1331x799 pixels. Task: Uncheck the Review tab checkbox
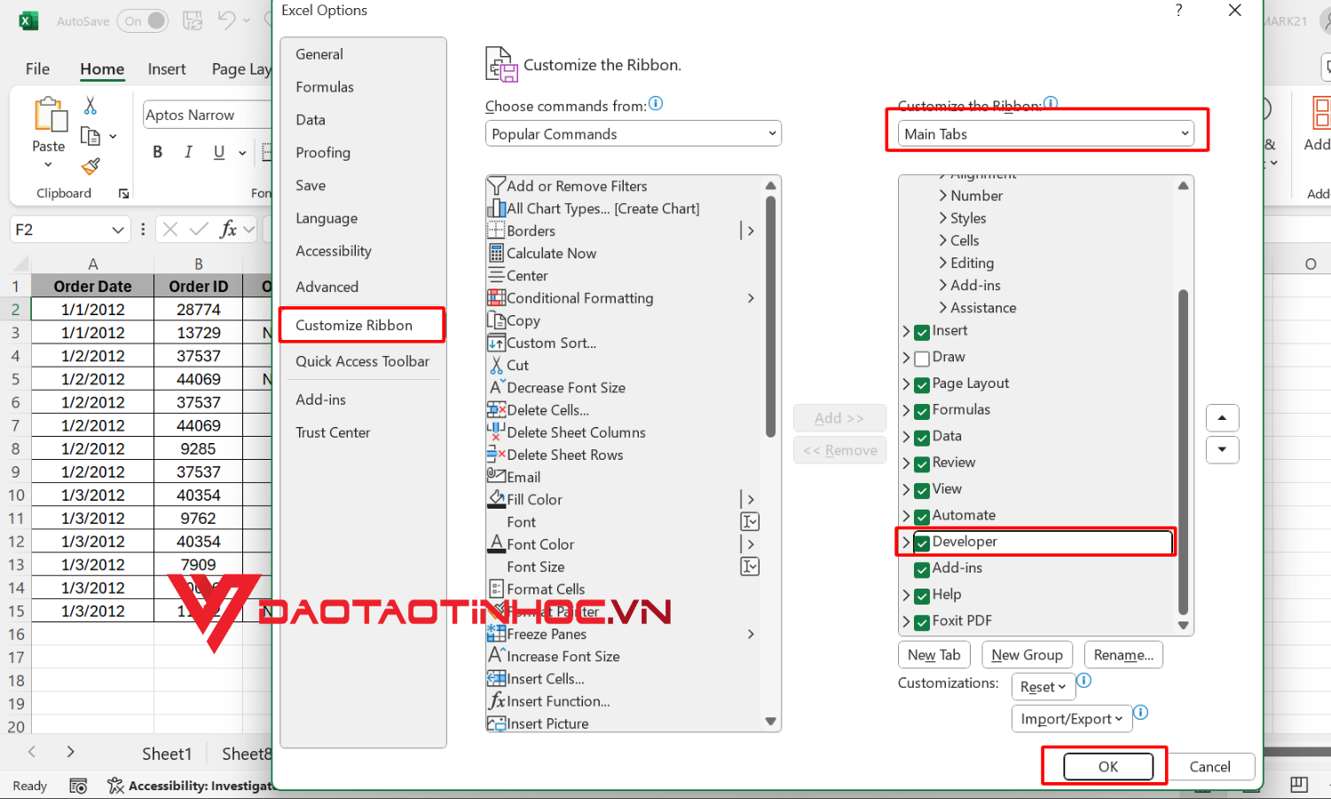922,464
